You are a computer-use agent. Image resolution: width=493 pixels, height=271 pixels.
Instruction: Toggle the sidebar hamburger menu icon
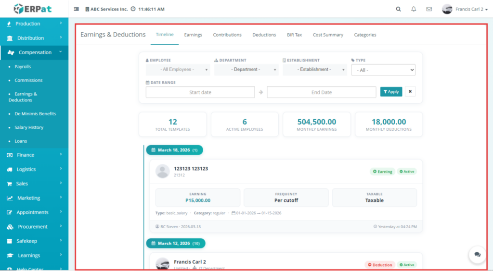(x=77, y=9)
